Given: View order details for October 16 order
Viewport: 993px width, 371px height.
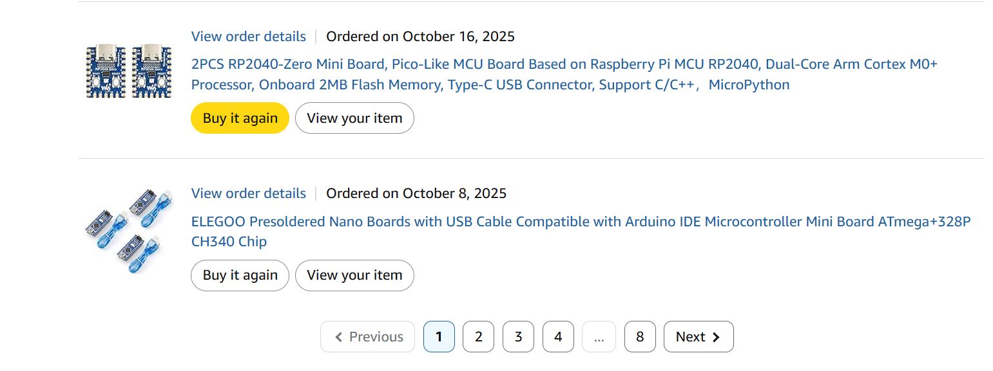Looking at the screenshot, I should [249, 37].
